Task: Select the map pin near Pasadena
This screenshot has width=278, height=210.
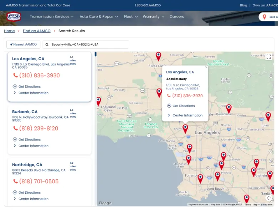Action: (x=229, y=109)
